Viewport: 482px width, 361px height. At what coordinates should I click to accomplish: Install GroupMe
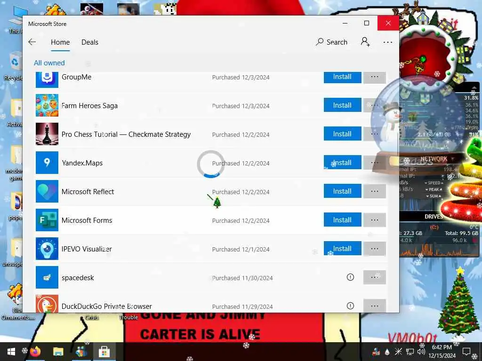coord(343,77)
